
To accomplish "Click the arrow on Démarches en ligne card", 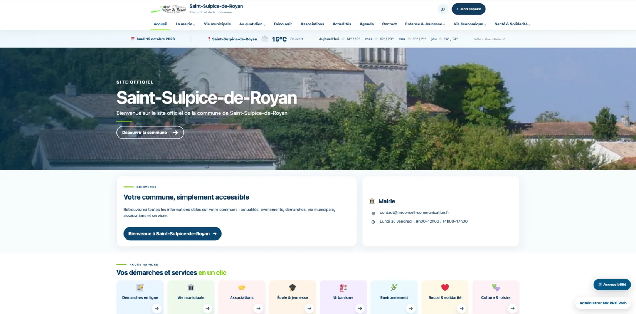I will (156, 308).
